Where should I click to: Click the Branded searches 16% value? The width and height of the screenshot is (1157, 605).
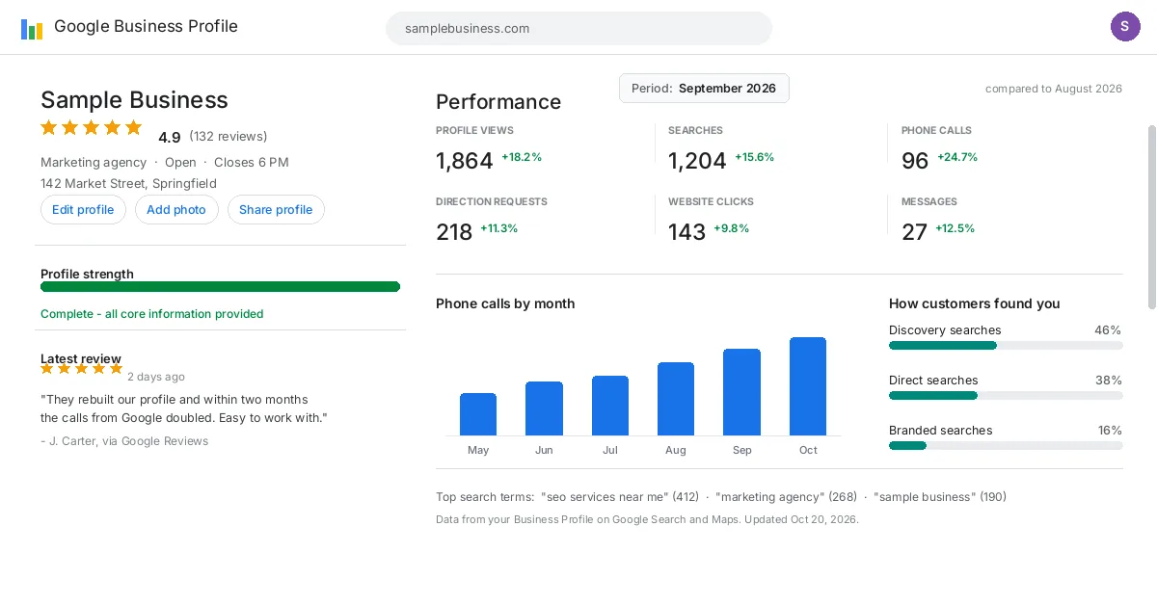(x=1110, y=431)
